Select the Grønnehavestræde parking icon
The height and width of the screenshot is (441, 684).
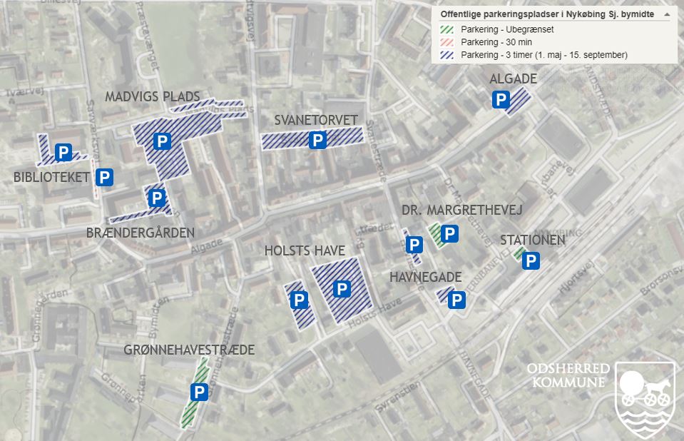(x=199, y=392)
